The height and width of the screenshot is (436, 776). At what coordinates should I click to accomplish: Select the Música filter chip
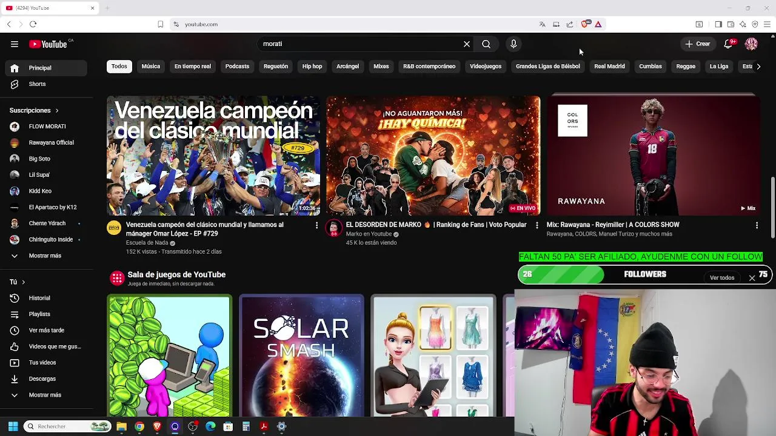pos(151,66)
